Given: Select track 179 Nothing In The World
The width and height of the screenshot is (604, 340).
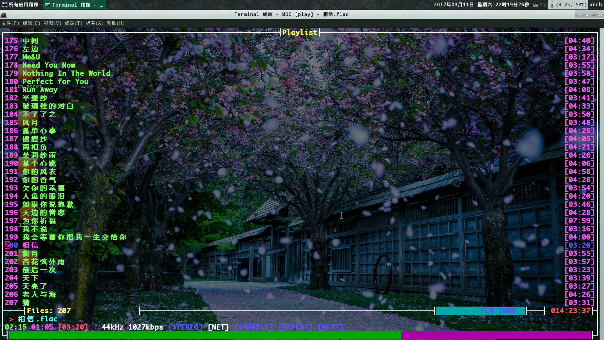Looking at the screenshot, I should click(66, 73).
